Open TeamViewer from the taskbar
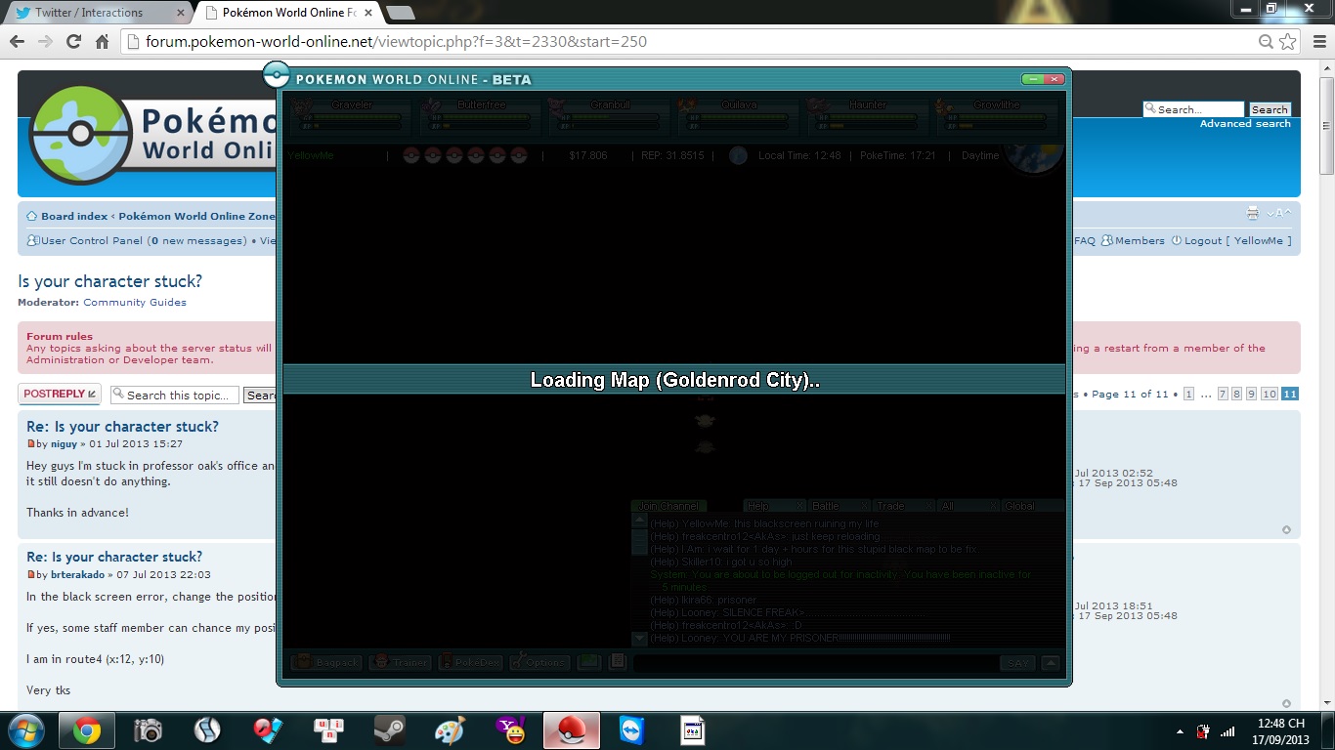The width and height of the screenshot is (1335, 750). 632,730
